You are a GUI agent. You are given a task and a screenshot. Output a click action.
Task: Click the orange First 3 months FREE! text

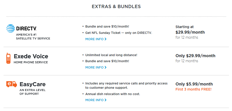[x=194, y=90]
